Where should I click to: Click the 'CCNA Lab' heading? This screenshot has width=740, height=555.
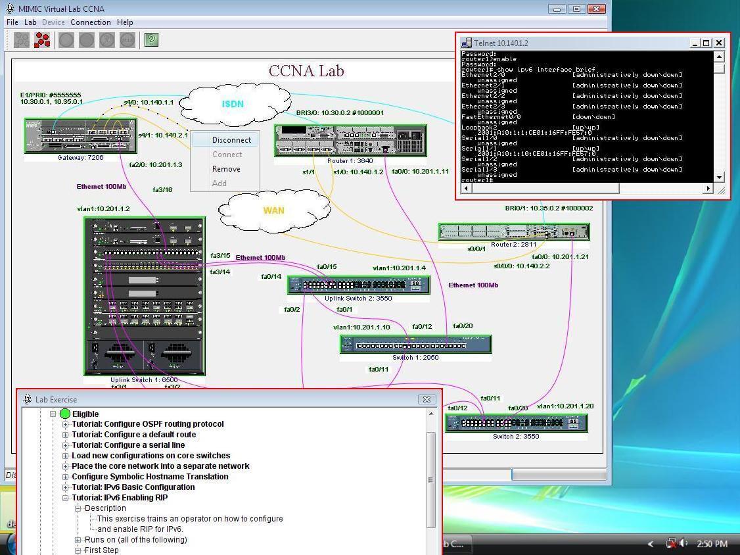pyautogui.click(x=306, y=71)
